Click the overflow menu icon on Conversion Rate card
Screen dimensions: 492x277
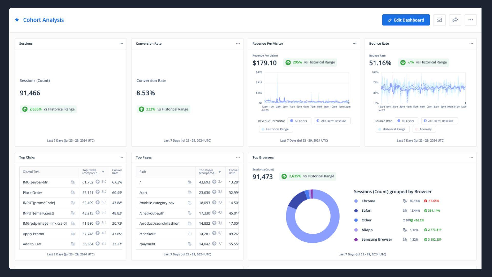pyautogui.click(x=238, y=43)
